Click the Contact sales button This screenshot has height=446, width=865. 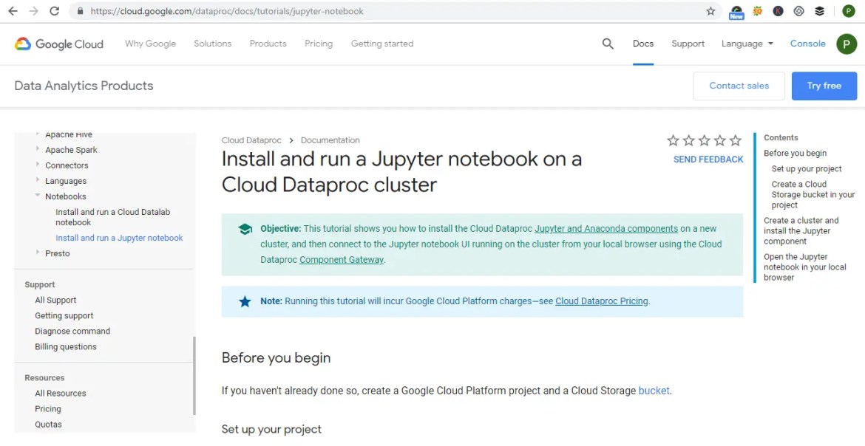[x=739, y=86]
